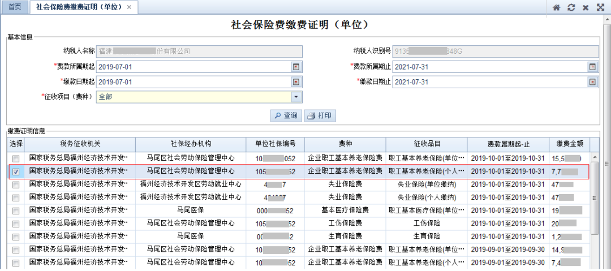This screenshot has height=271, width=611.
Task: Refresh the page with the reload icon
Action: click(x=571, y=7)
